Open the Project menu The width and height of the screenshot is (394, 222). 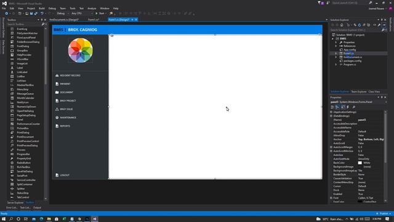(31, 8)
